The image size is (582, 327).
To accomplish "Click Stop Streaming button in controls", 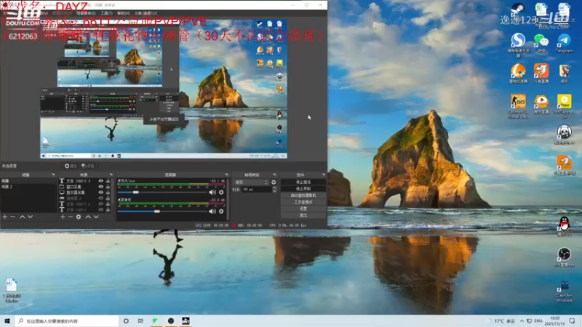I will [x=303, y=182].
